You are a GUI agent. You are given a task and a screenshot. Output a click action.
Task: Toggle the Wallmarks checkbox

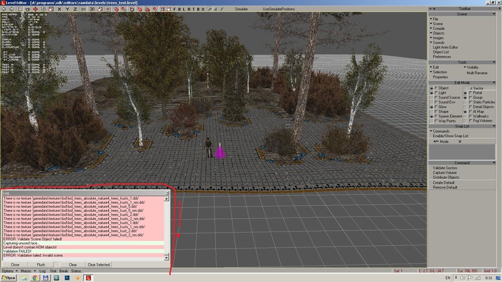coord(470,116)
